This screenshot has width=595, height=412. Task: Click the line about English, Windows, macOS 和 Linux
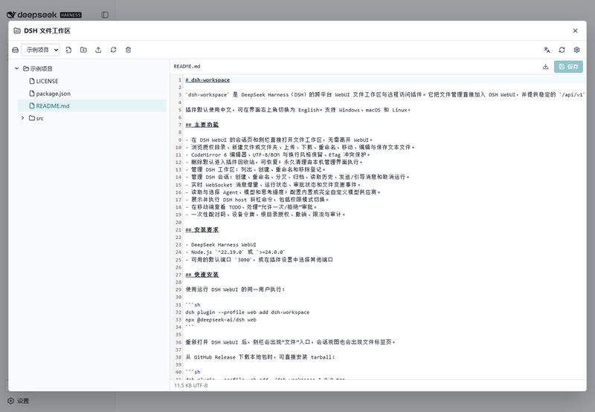[x=298, y=110]
